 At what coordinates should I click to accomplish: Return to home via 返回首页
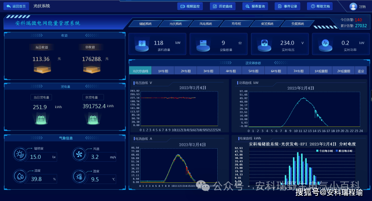16,6
